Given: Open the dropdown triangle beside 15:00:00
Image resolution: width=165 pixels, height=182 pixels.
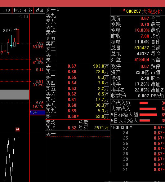Looking at the screenshot, I should (131, 127).
